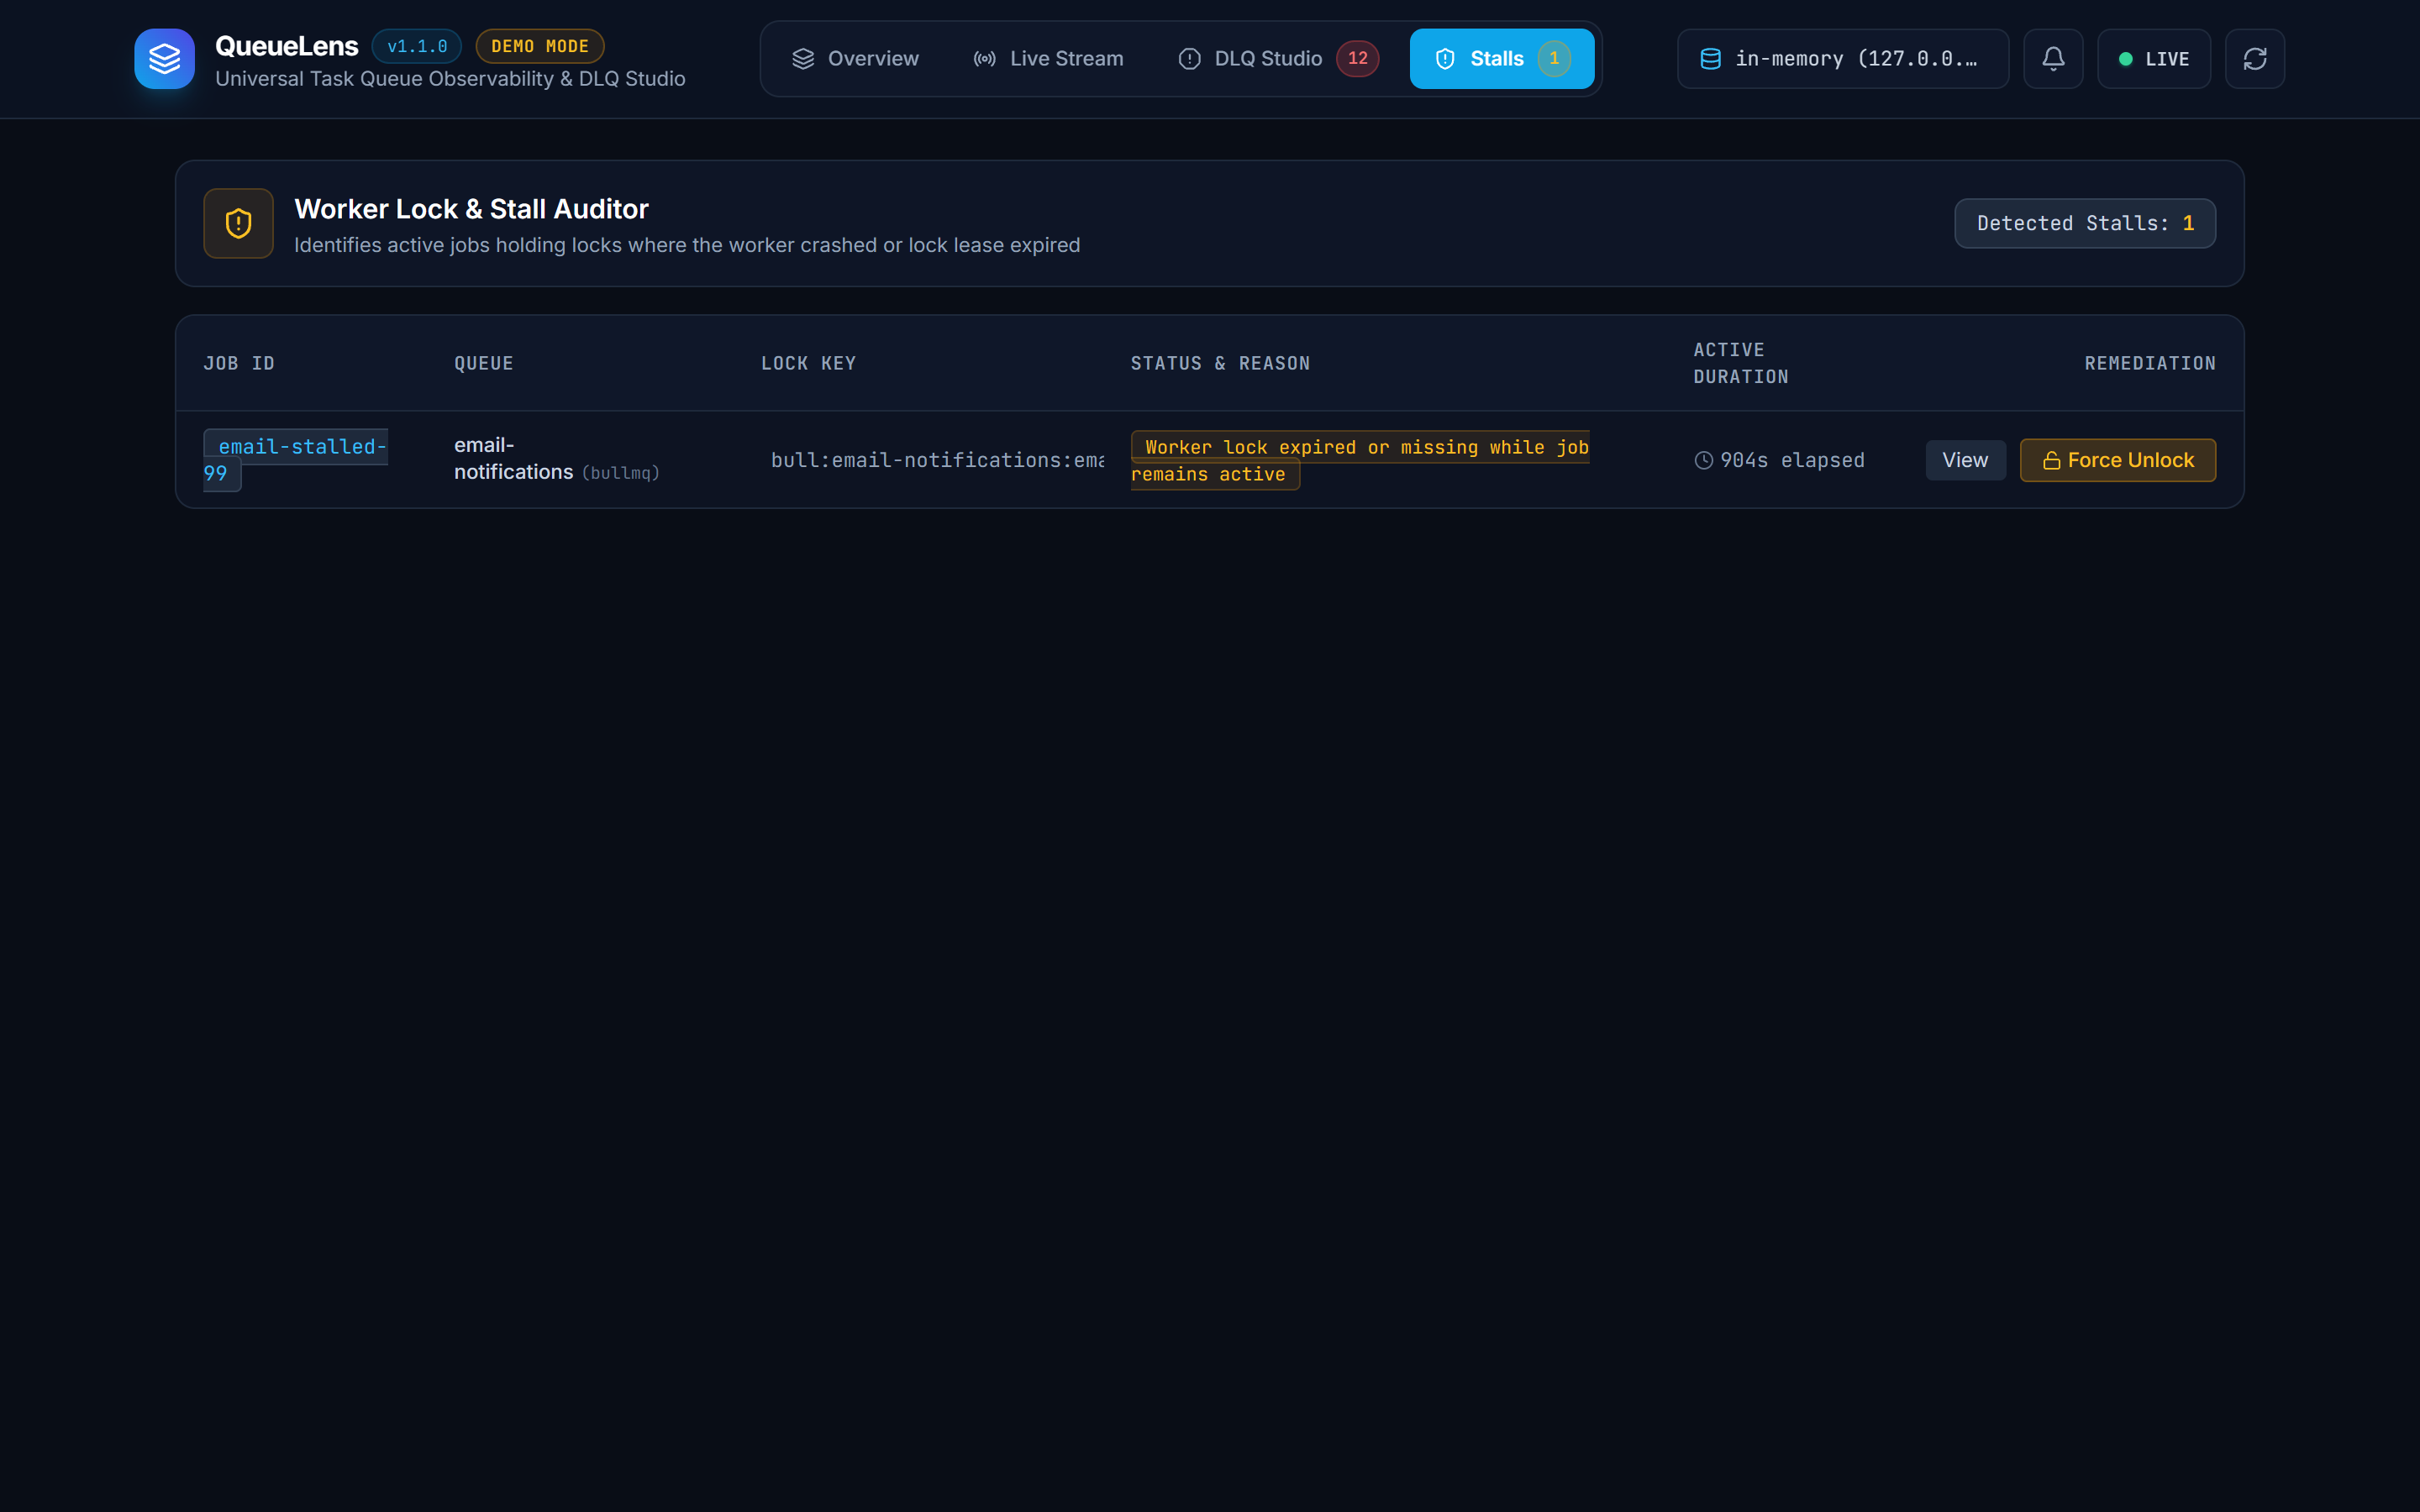Screen dimensions: 2420x1512
Task: Click the Worker lock expired reason label
Action: (x=1360, y=460)
